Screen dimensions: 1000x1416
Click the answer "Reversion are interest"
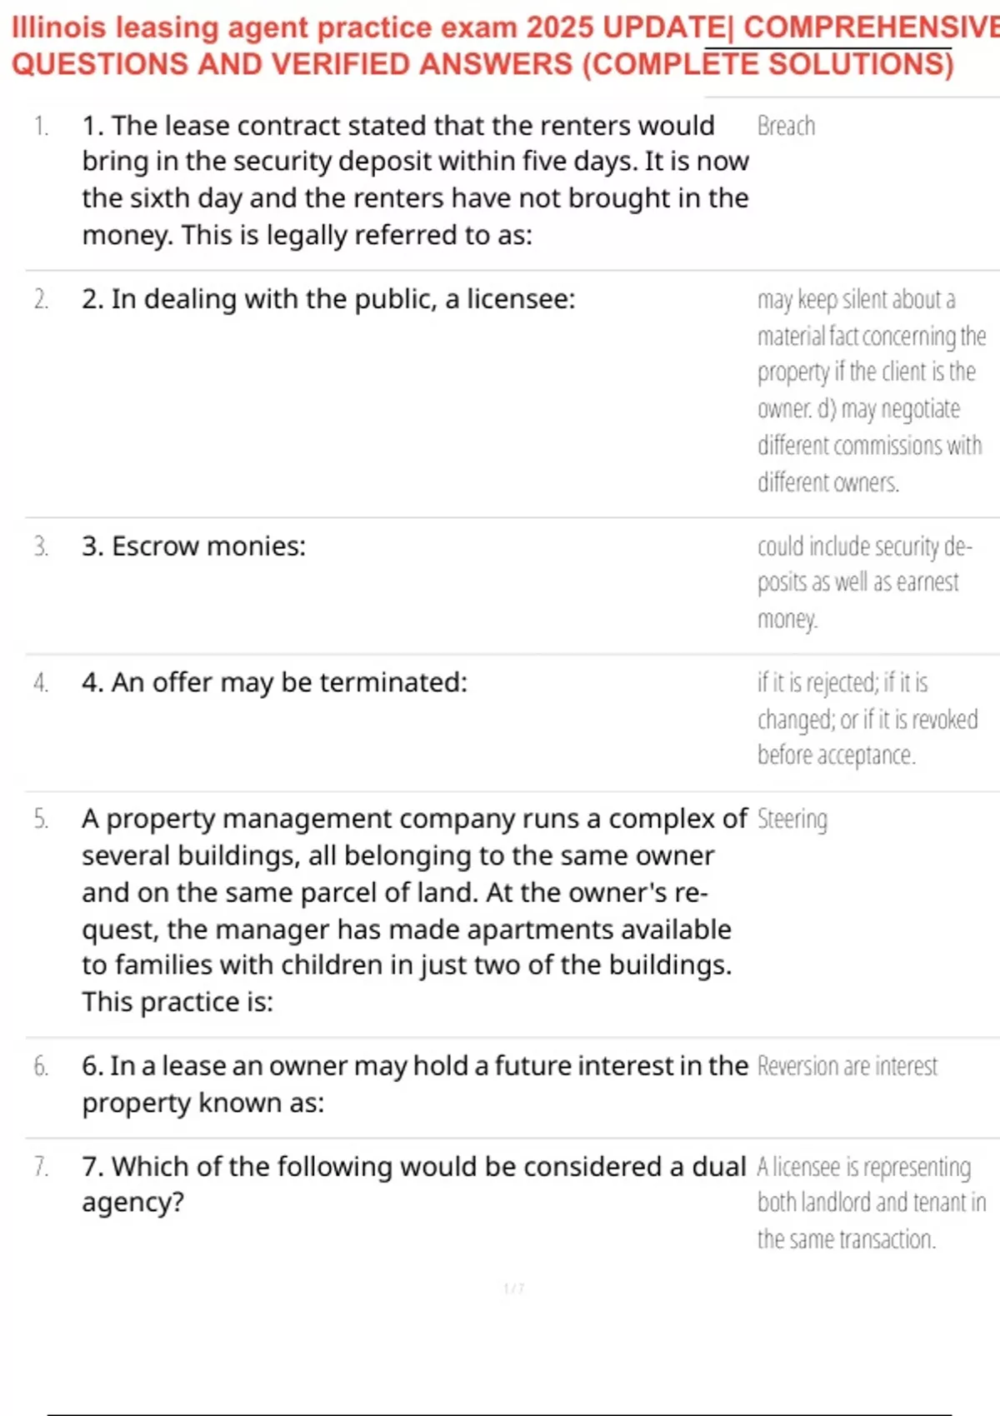pyautogui.click(x=847, y=1066)
